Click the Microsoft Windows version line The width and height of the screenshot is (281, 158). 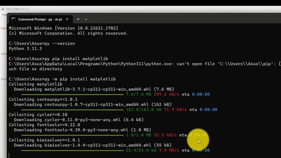[63, 28]
